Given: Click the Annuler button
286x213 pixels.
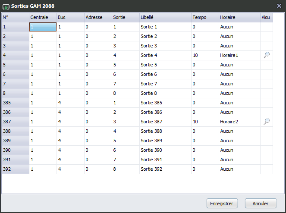Looking at the screenshot, I should point(261,204).
